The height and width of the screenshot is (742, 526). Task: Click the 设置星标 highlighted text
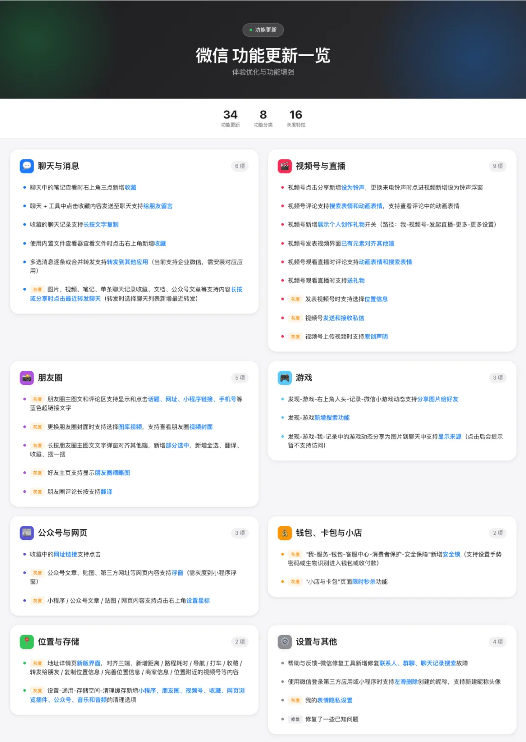tap(198, 601)
